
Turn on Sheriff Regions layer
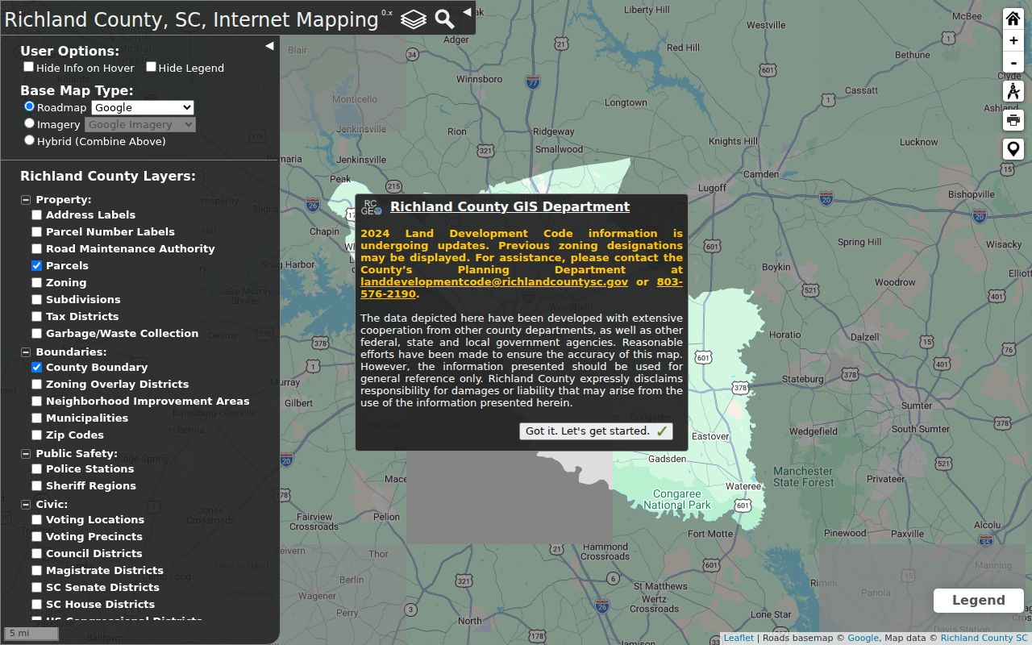coord(36,485)
